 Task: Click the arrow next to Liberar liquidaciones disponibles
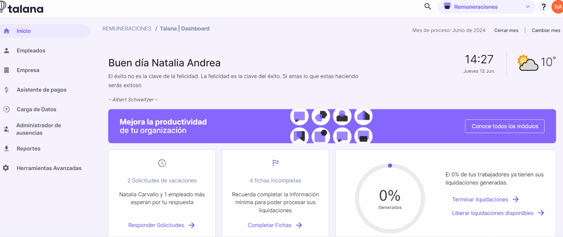[541, 213]
